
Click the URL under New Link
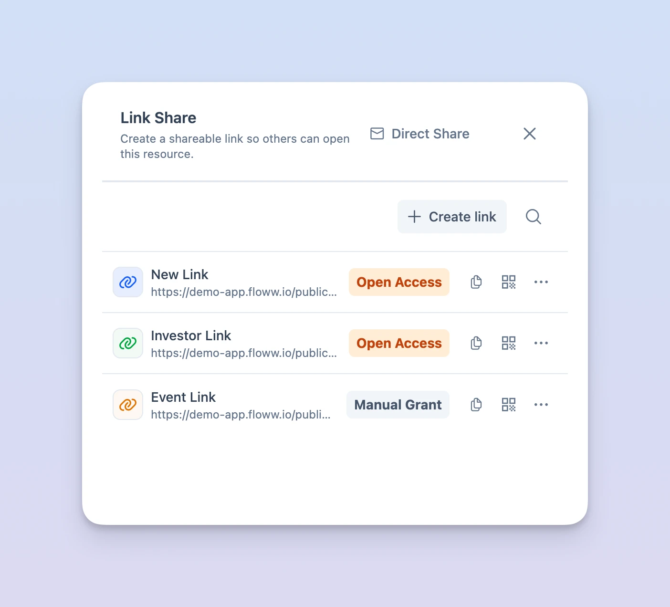pyautogui.click(x=244, y=292)
